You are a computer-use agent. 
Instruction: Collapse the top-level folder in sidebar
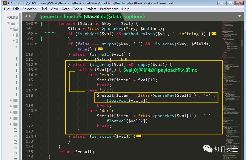[x=8, y=23]
